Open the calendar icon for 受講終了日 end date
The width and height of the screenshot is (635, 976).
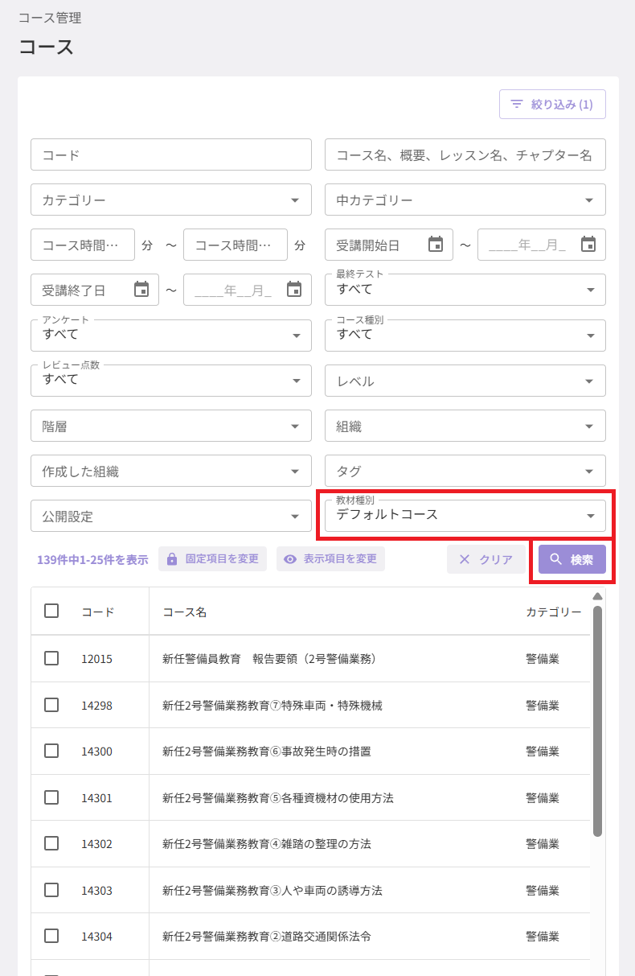click(294, 289)
